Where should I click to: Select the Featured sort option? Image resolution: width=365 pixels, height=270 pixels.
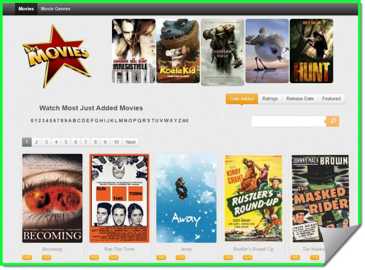coord(331,99)
